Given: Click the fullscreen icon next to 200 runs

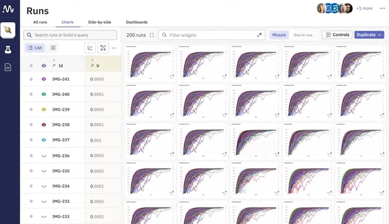Looking at the screenshot, I should (152, 35).
